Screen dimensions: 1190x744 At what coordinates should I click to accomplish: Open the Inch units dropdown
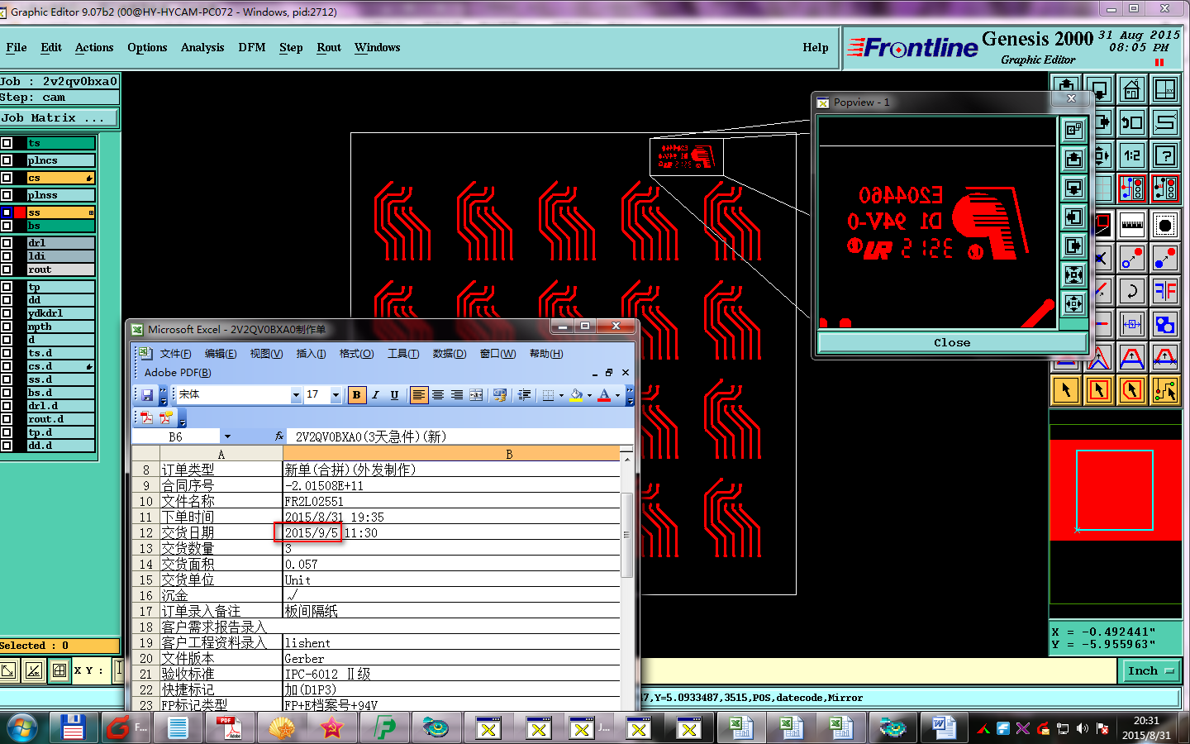point(1151,671)
